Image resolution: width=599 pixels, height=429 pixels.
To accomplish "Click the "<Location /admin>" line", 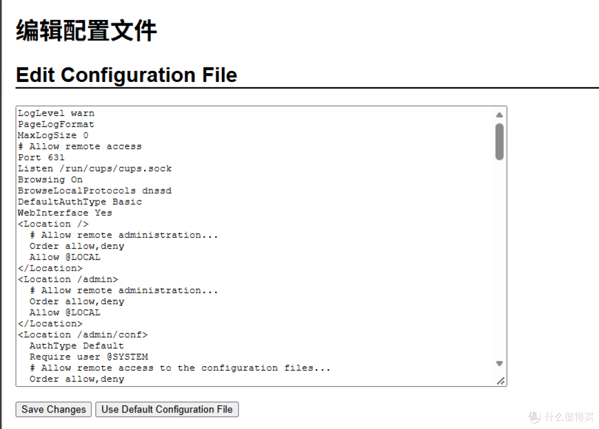I will [68, 279].
